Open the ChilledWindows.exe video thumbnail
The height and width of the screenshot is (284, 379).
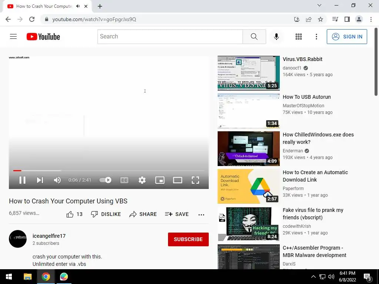[248, 149]
